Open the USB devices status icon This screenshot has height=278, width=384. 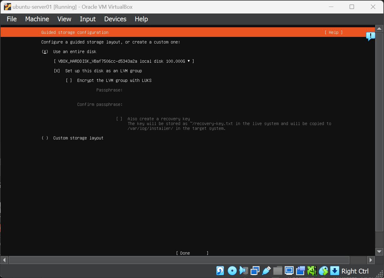pos(266,271)
